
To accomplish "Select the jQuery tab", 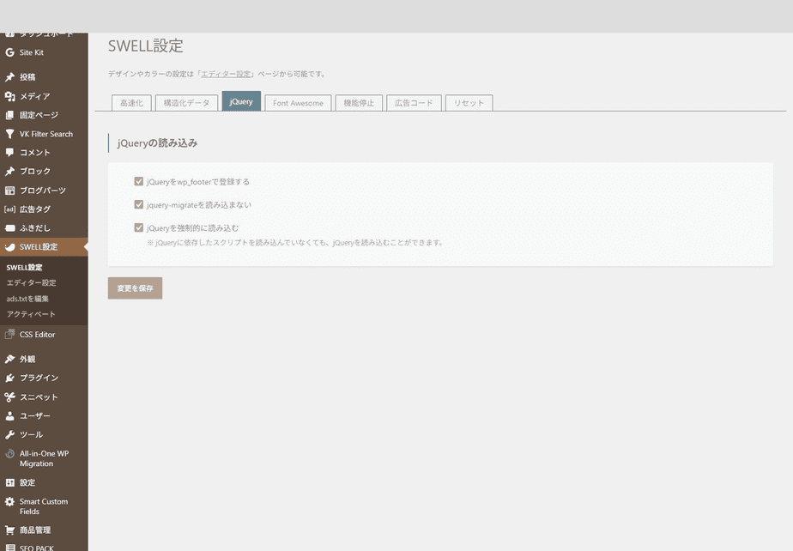I will [241, 101].
